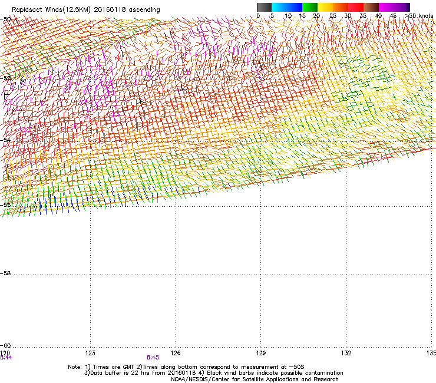Click the gray 0–5 knots legend segment
Screen dimensions: 436x383
pyautogui.click(x=264, y=8)
